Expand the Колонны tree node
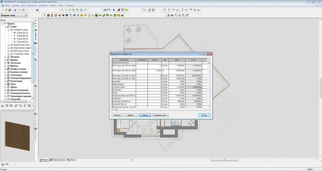This screenshot has width=322, height=171. tap(5, 57)
